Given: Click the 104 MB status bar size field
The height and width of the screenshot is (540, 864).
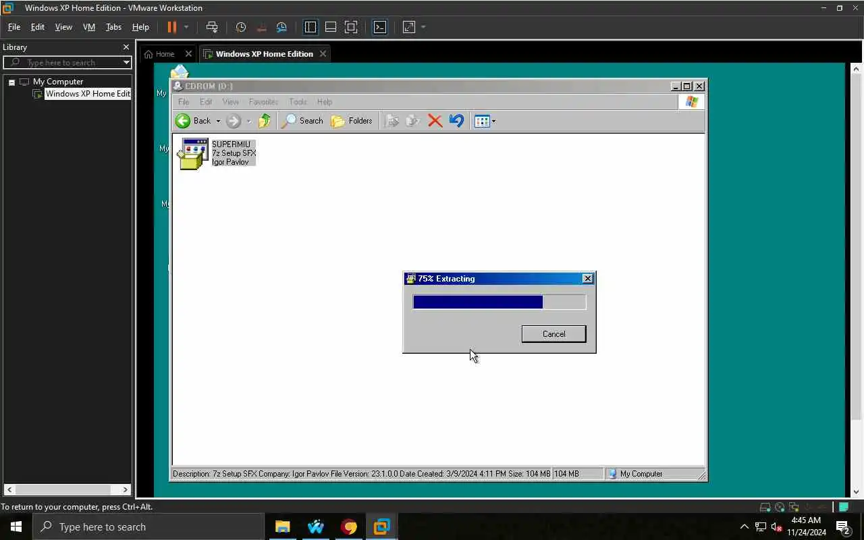Looking at the screenshot, I should (x=577, y=474).
